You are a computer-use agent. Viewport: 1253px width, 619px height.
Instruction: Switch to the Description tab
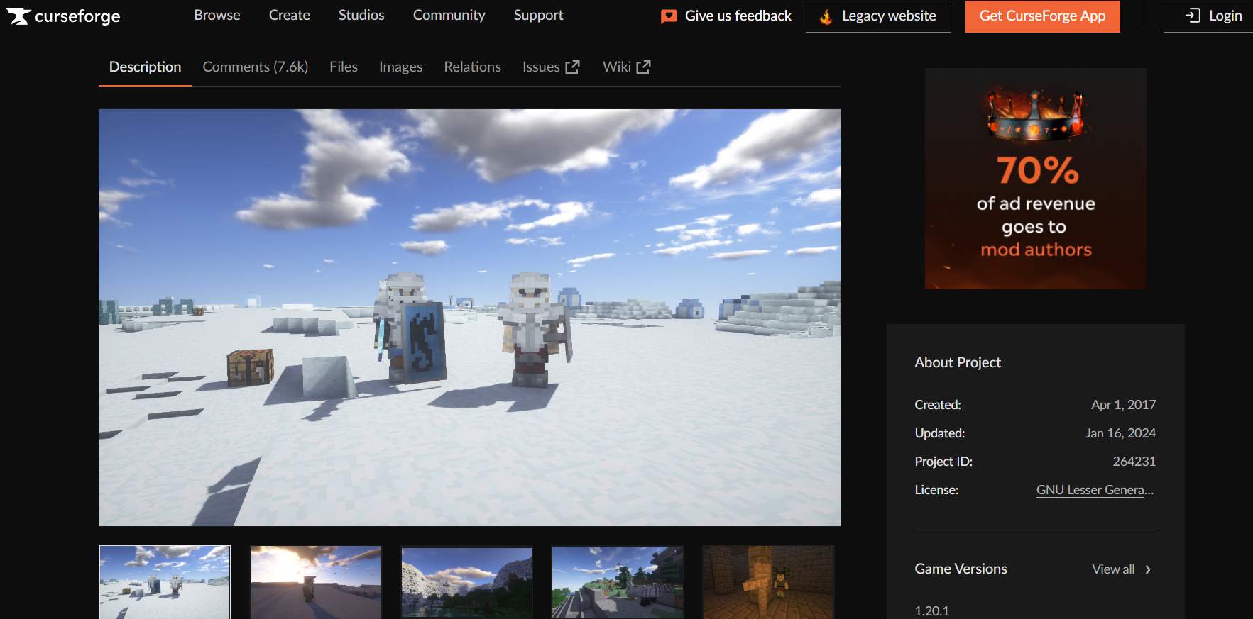145,67
